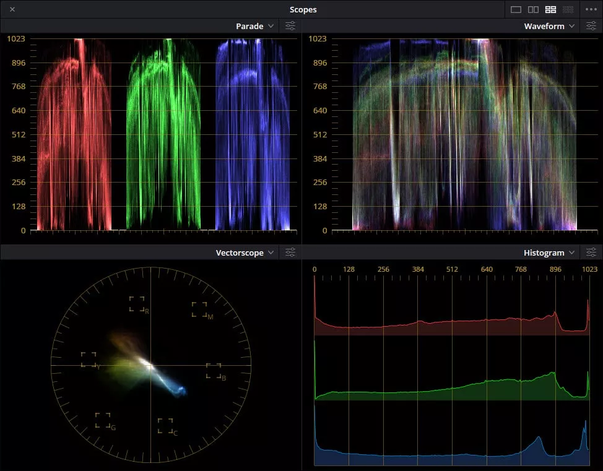Switch to single scope layout
Image resolution: width=603 pixels, height=471 pixels.
tap(518, 9)
